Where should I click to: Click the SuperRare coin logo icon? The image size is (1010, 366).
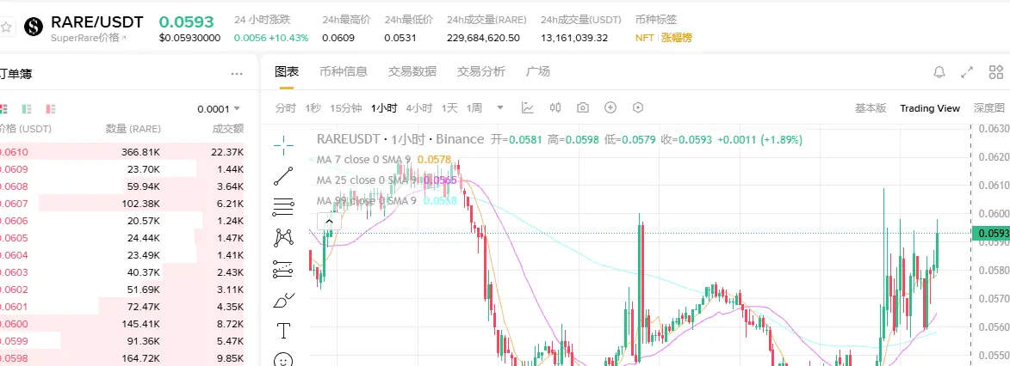pyautogui.click(x=34, y=27)
